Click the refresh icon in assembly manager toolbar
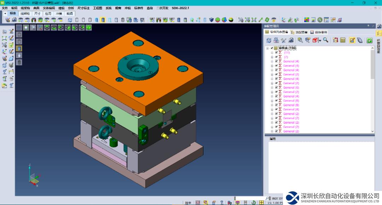This screenshot has width=382, height=205. click(x=269, y=40)
